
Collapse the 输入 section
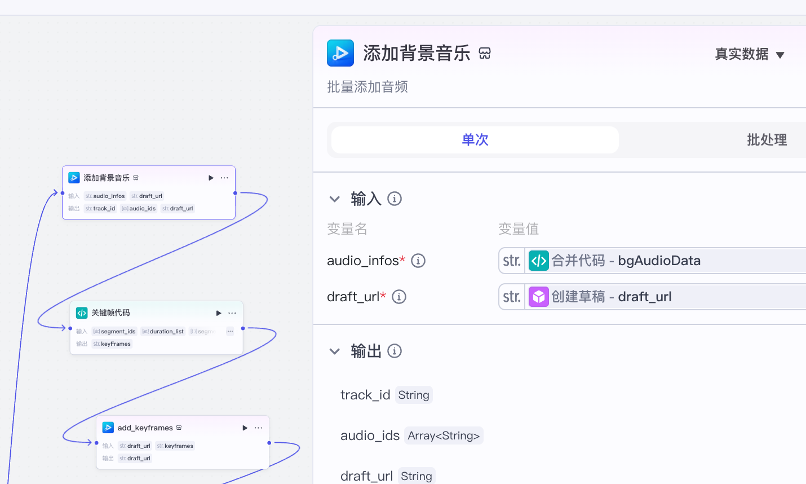(335, 199)
